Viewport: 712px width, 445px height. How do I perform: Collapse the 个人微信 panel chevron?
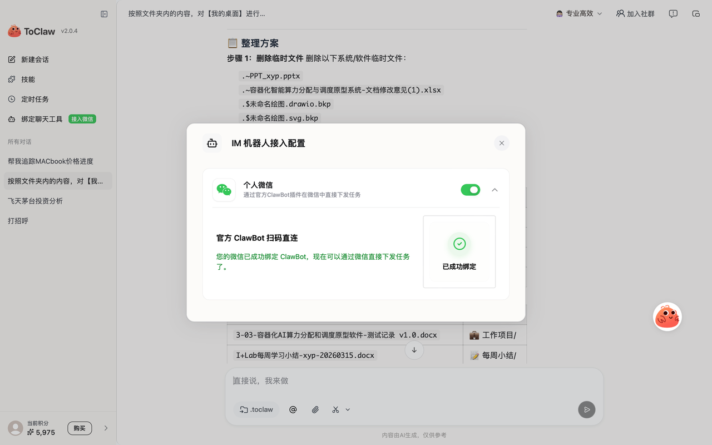click(x=495, y=190)
